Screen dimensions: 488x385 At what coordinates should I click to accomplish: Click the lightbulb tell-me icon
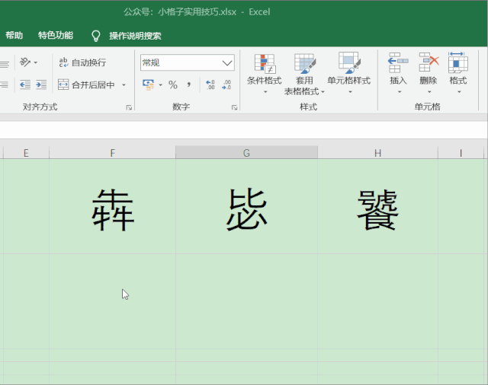(96, 36)
